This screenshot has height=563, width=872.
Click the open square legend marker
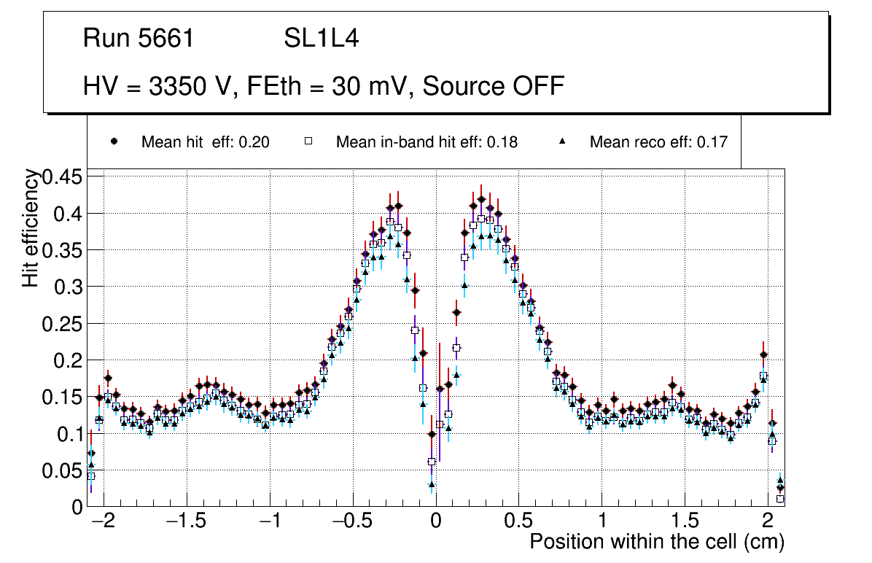pyautogui.click(x=308, y=142)
